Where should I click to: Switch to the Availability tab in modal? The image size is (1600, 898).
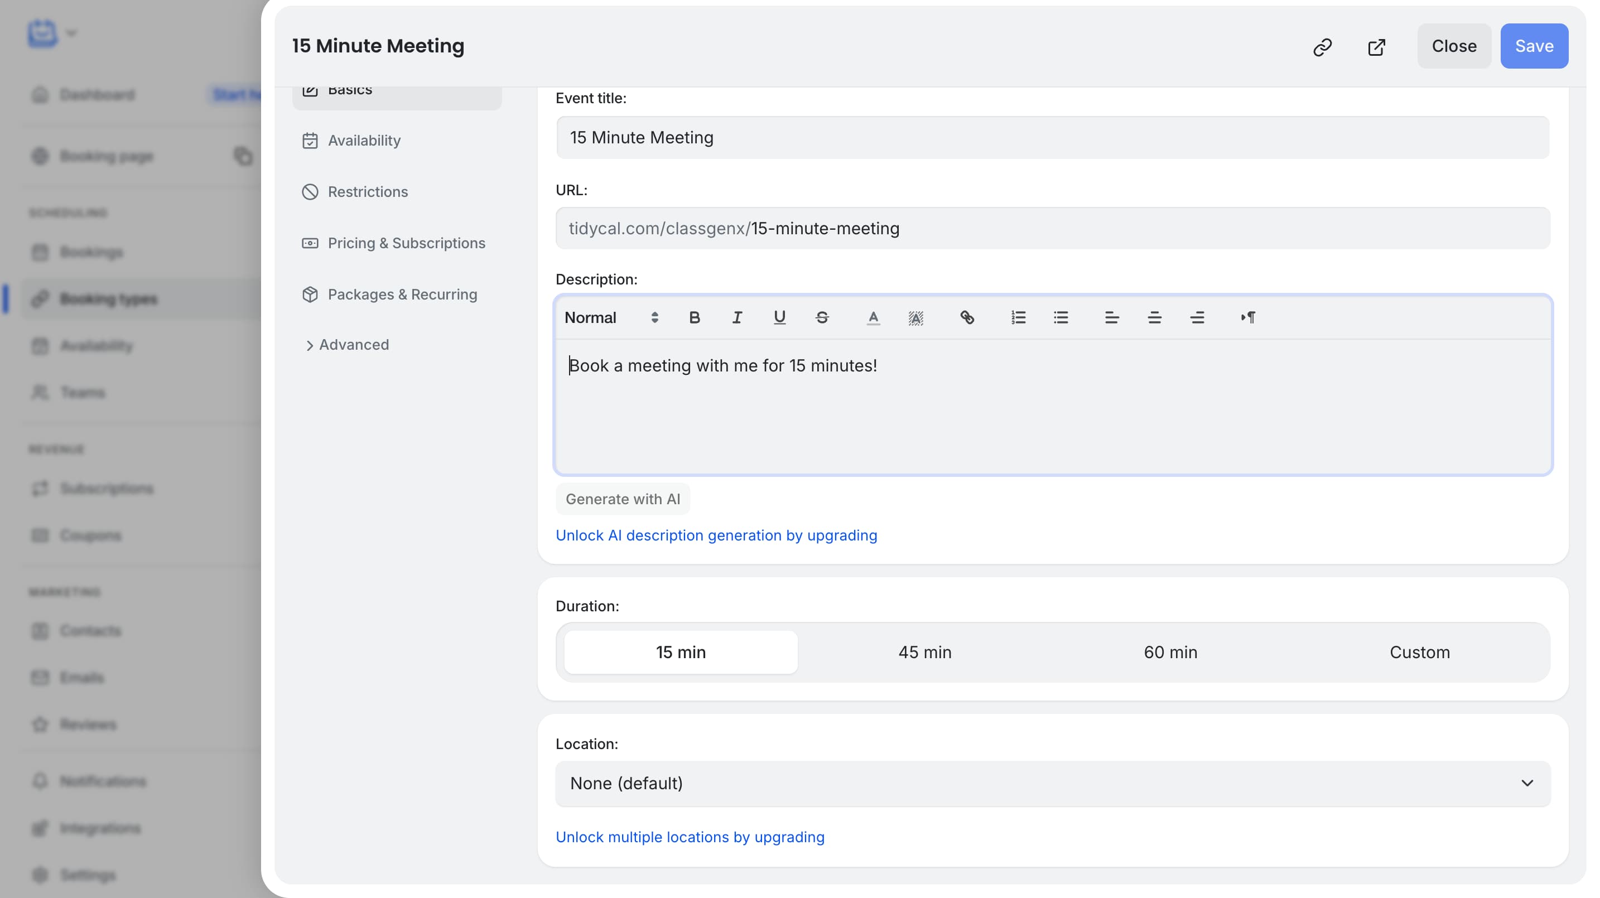coord(397,141)
